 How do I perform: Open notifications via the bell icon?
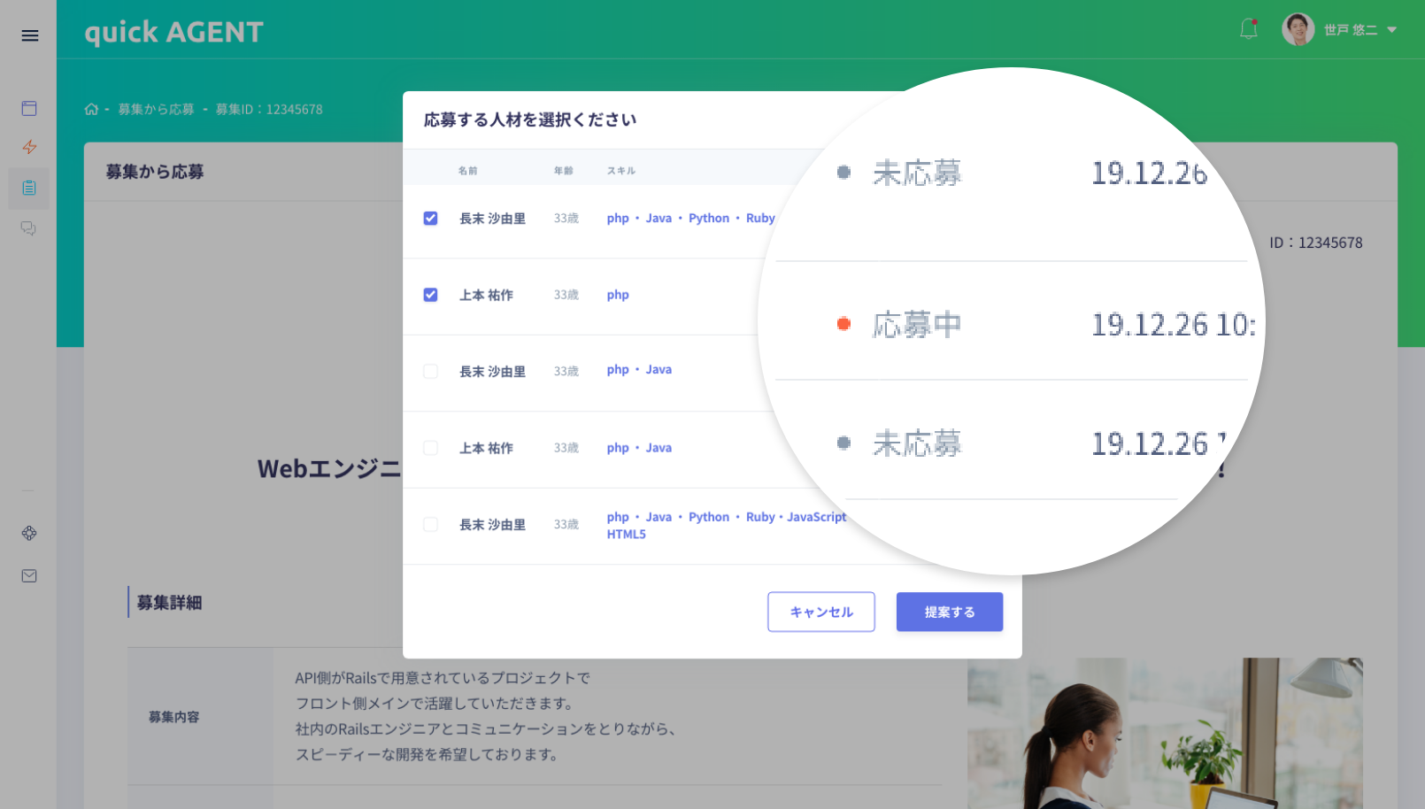click(1249, 28)
